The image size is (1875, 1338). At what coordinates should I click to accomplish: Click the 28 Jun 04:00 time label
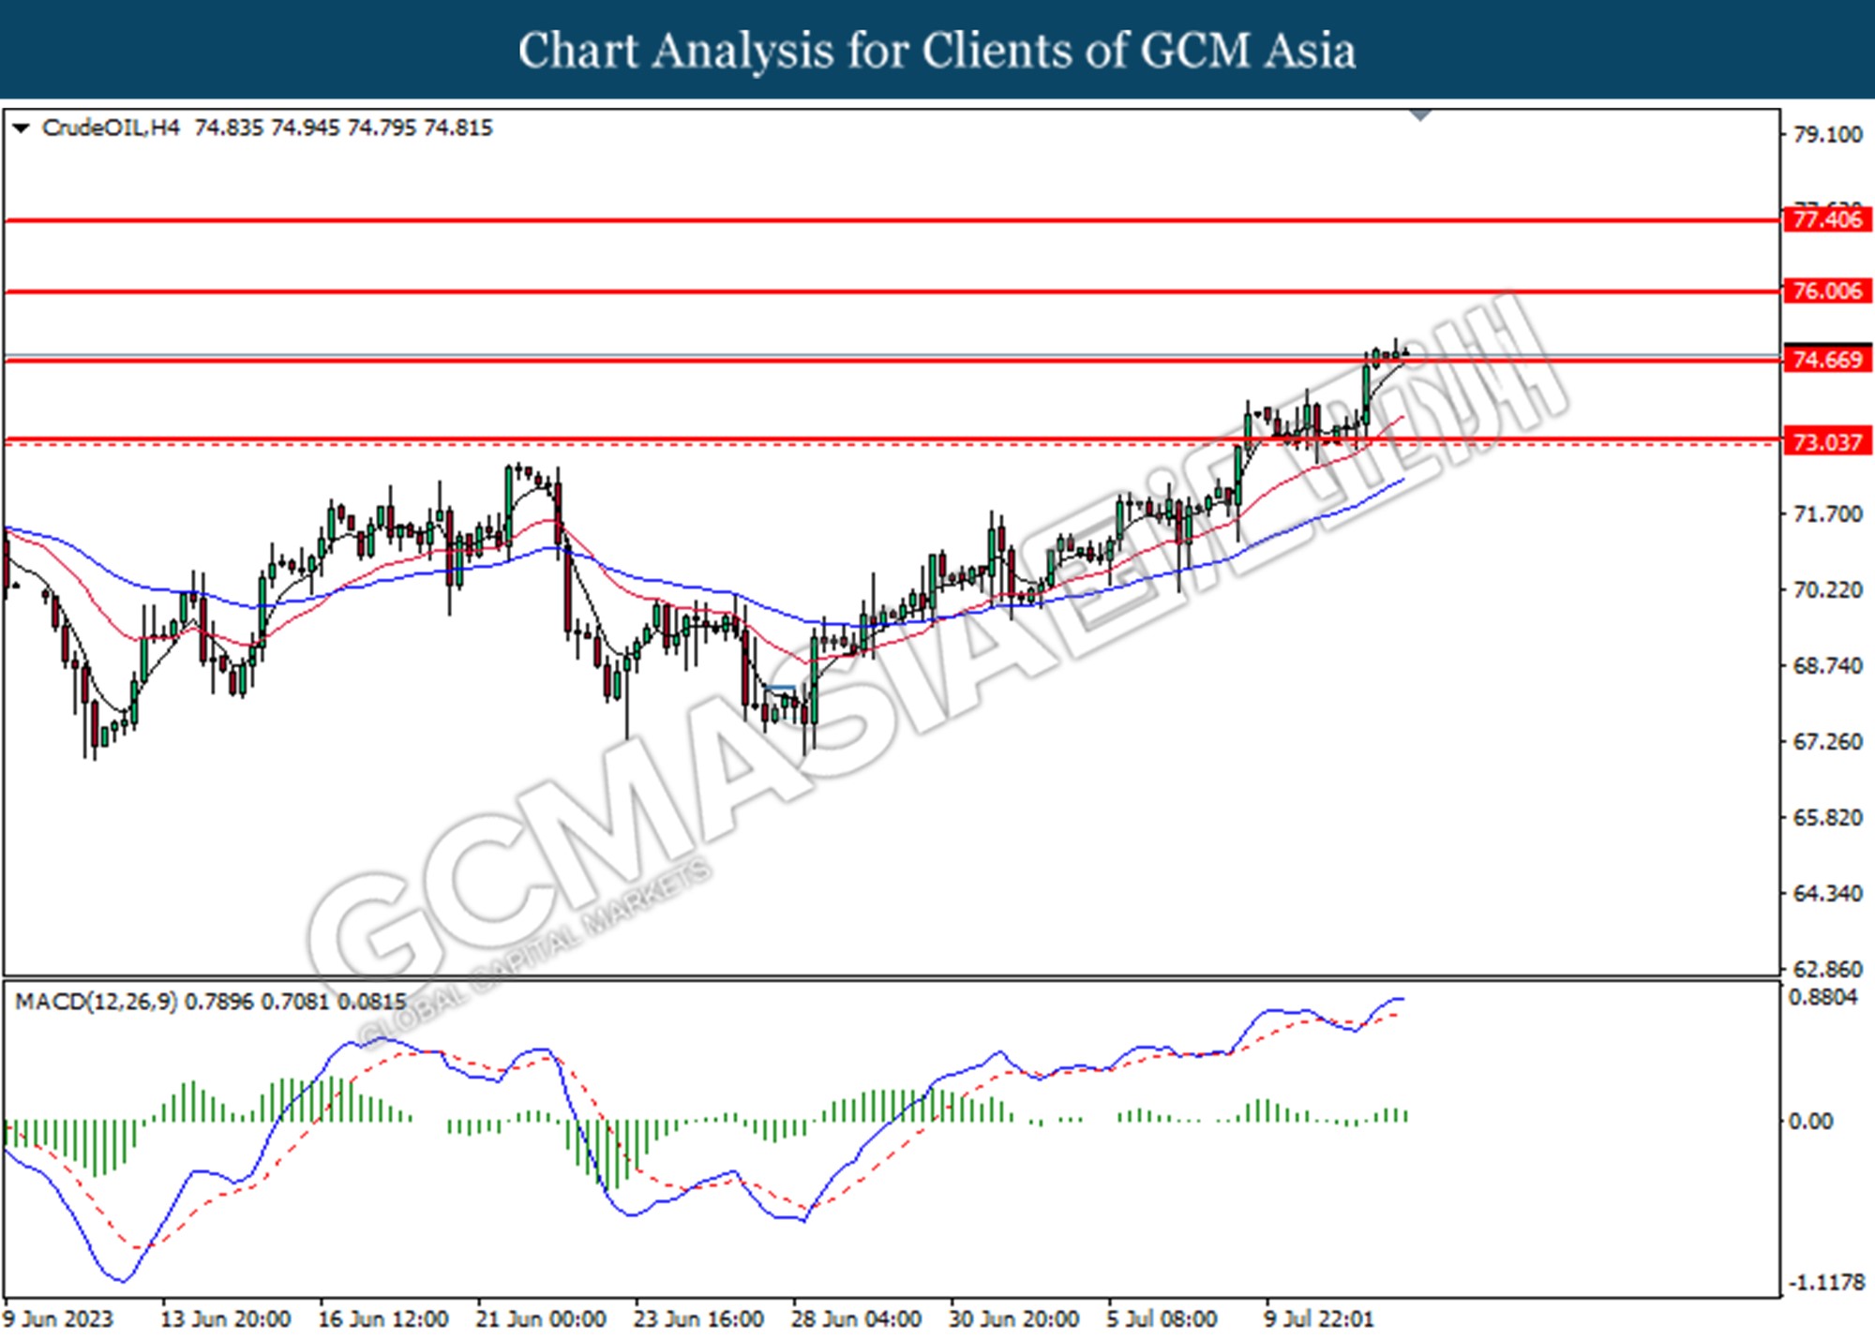[855, 1318]
